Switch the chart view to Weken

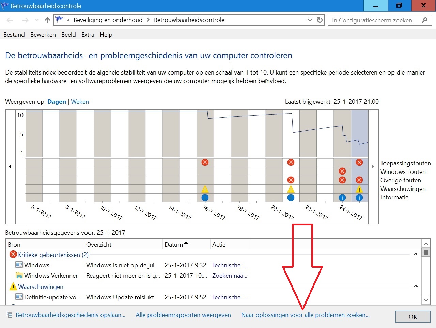80,102
